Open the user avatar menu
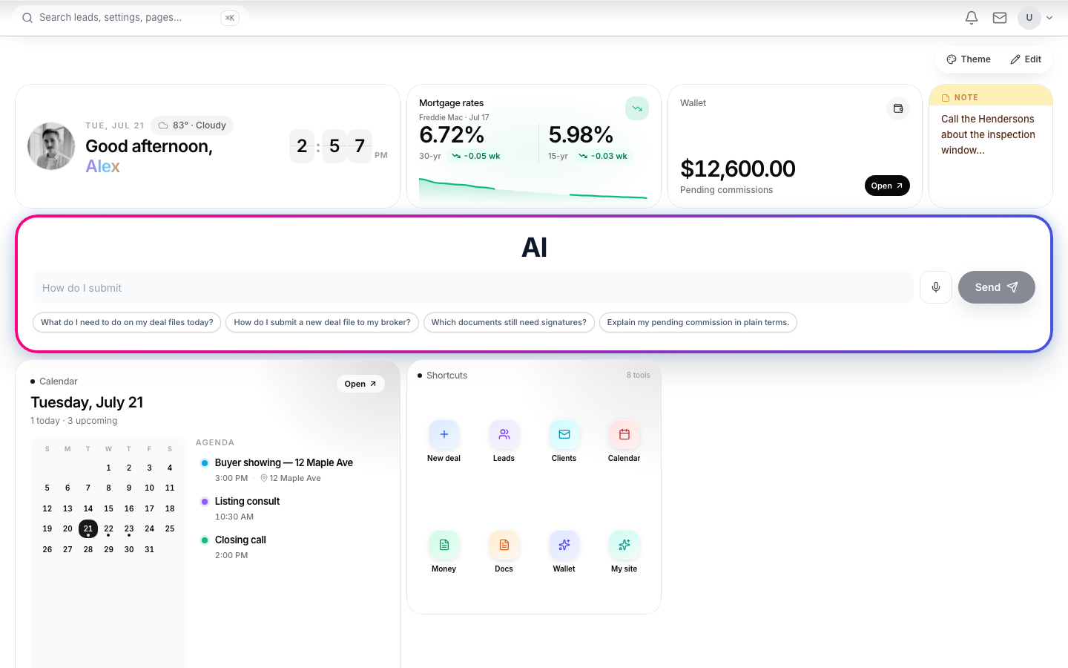 [x=1029, y=18]
